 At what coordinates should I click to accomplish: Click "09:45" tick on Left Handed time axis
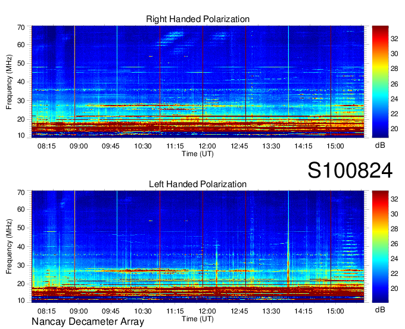click(111, 311)
